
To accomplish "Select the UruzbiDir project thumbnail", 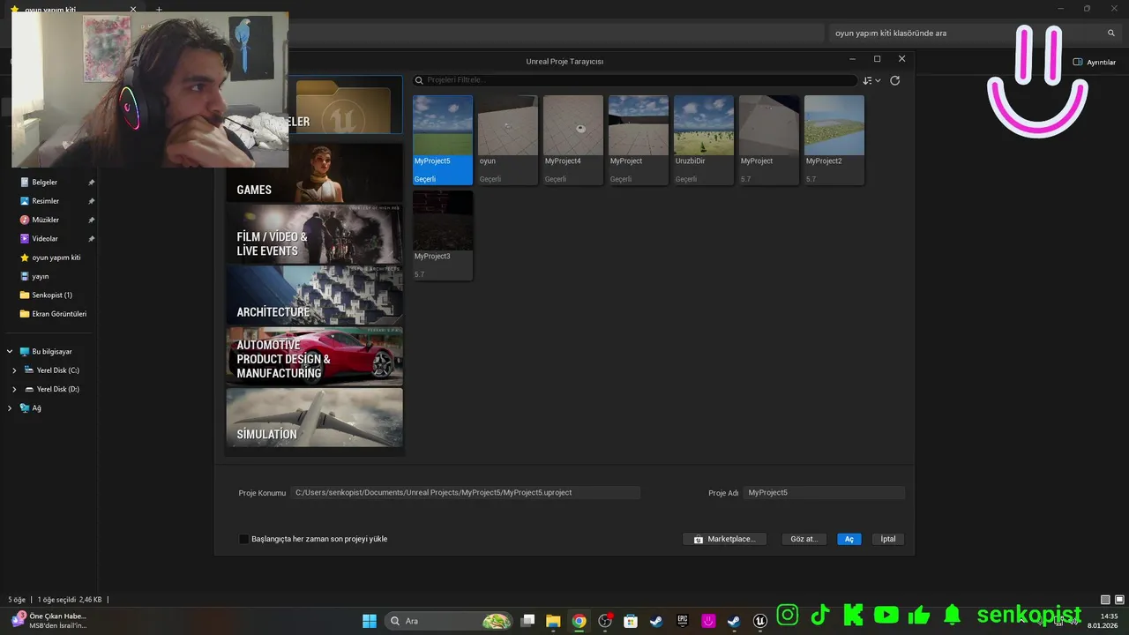I will (704, 139).
